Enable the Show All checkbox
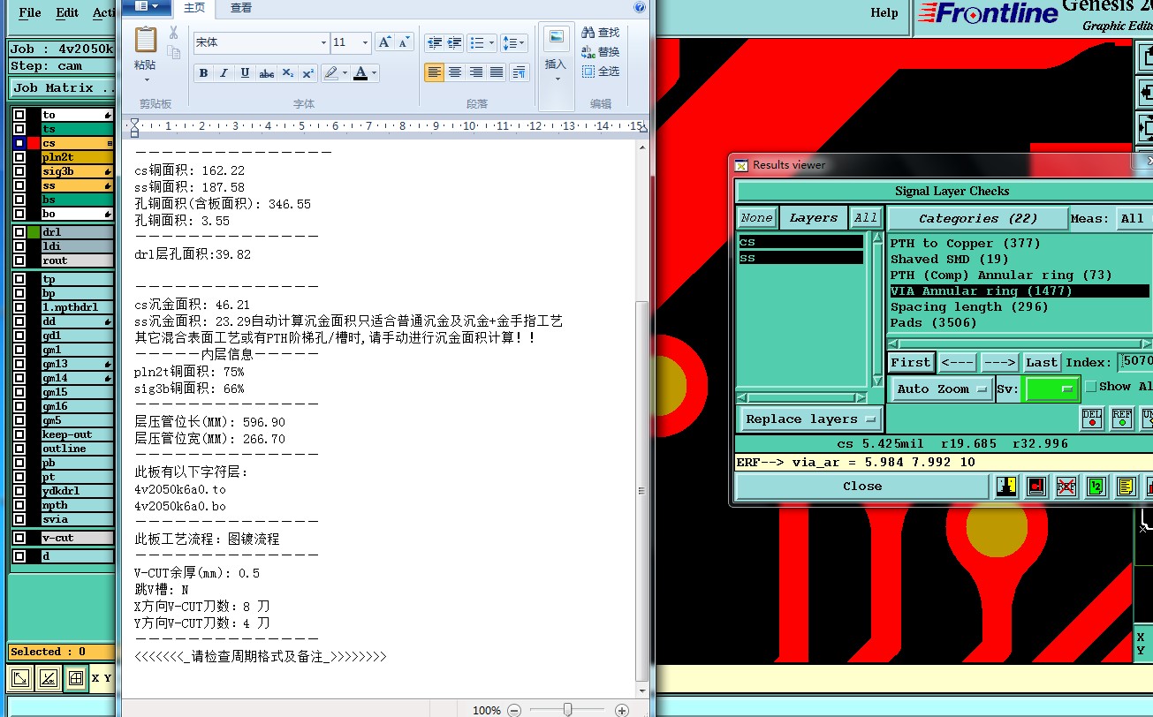The image size is (1153, 717). click(1090, 387)
